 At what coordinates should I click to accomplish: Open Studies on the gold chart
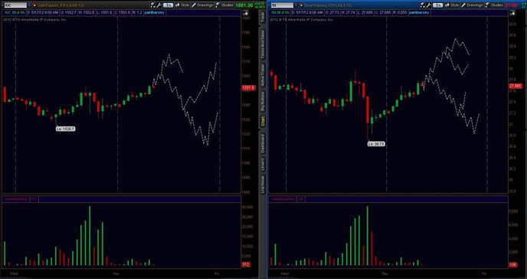coord(224,5)
